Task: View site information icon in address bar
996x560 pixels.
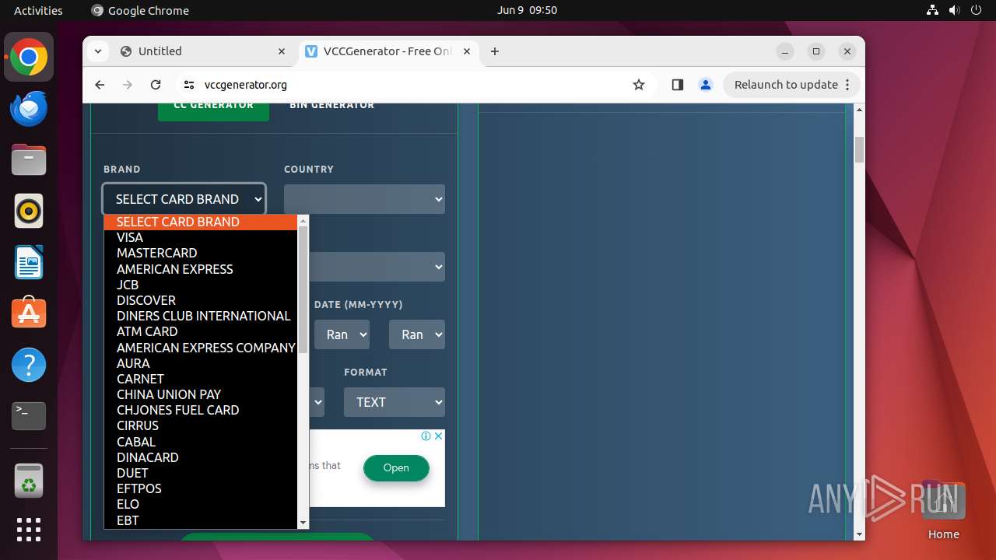Action: pyautogui.click(x=188, y=85)
